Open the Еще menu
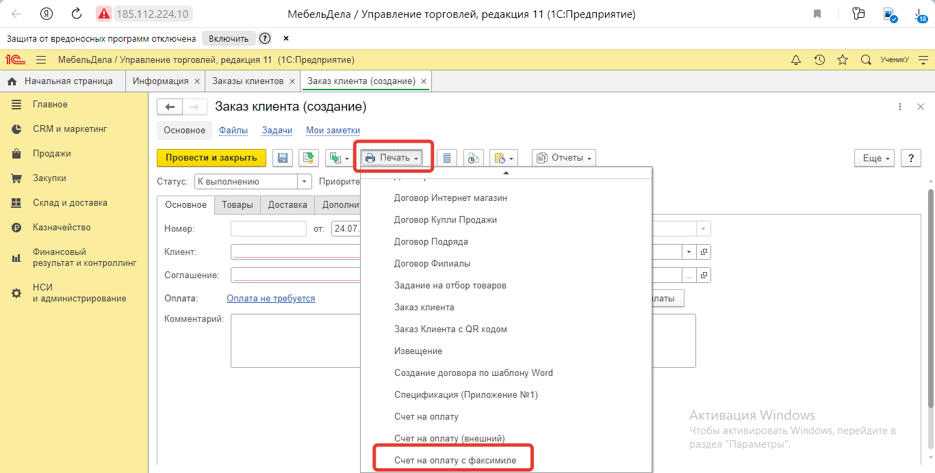 (875, 158)
